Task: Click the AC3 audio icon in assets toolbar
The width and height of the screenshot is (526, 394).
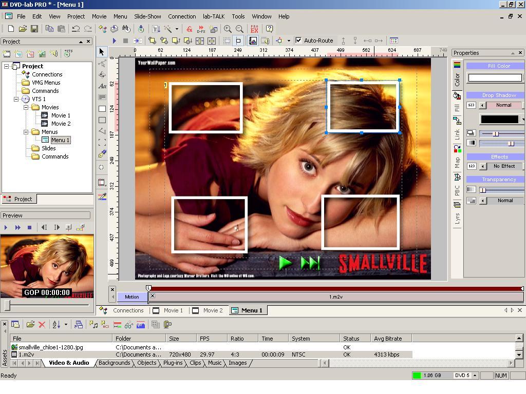Action: tap(105, 324)
